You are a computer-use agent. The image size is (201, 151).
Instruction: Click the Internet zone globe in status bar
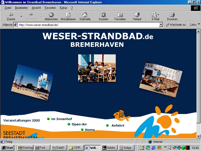pos(150,142)
